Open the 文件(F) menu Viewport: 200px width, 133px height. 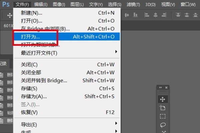(x=22, y=5)
